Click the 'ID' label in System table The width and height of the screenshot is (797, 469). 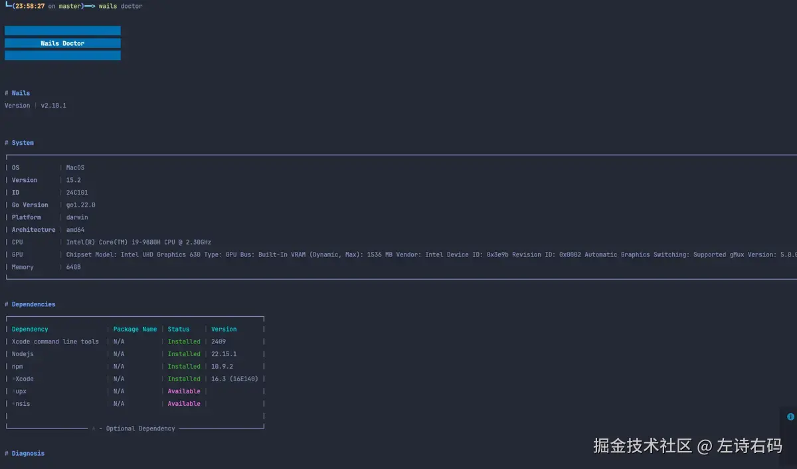15,193
